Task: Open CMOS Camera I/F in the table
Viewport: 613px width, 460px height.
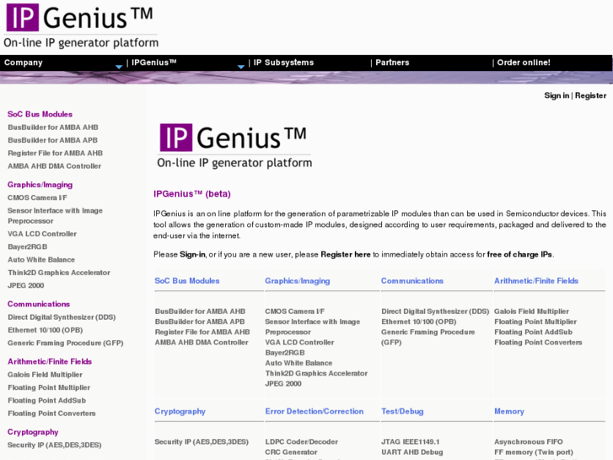Action: pos(295,311)
